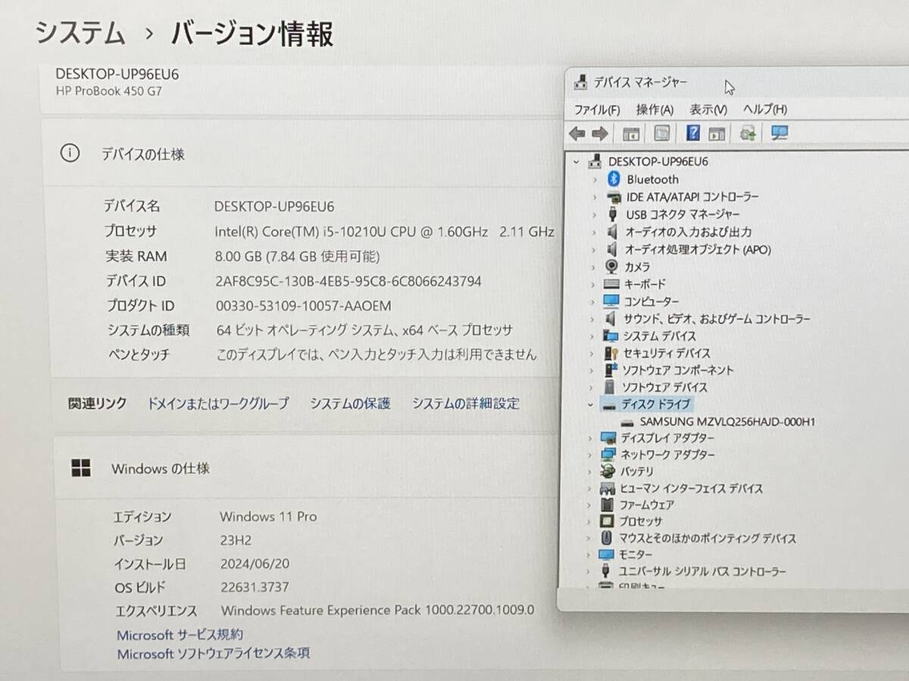The image size is (909, 681).
Task: Click the Forward arrow in Device Manager toolbar
Action: pyautogui.click(x=600, y=134)
